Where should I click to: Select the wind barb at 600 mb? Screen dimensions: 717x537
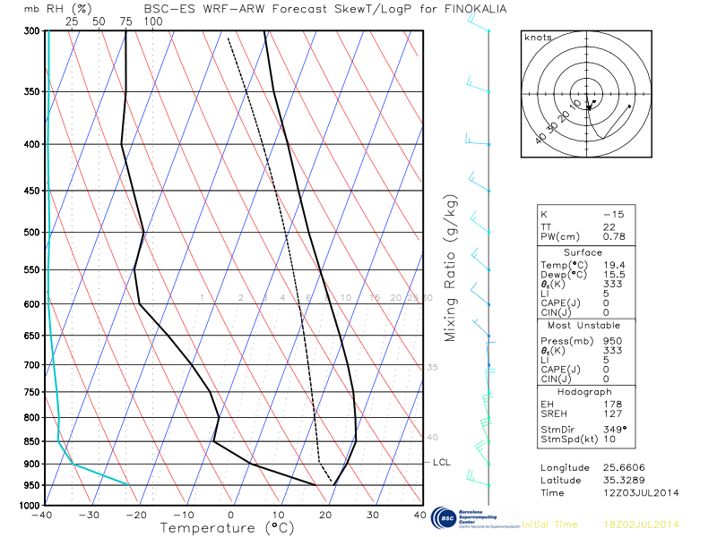481,301
